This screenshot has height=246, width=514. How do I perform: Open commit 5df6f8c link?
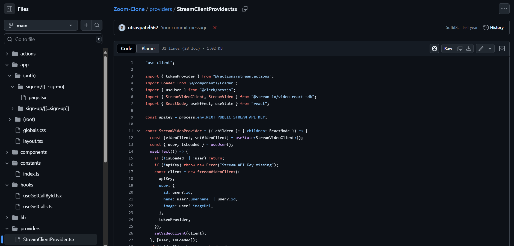pyautogui.click(x=453, y=28)
